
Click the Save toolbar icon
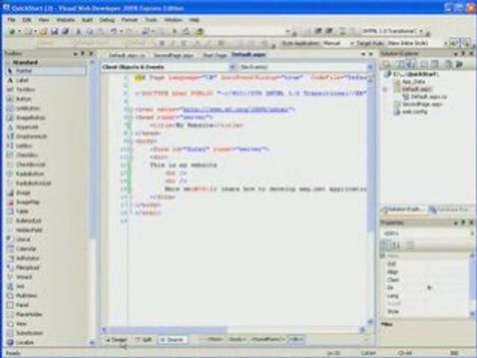[55, 31]
